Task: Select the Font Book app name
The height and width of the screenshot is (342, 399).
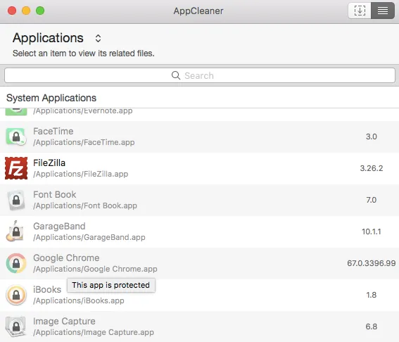Action: (x=54, y=195)
